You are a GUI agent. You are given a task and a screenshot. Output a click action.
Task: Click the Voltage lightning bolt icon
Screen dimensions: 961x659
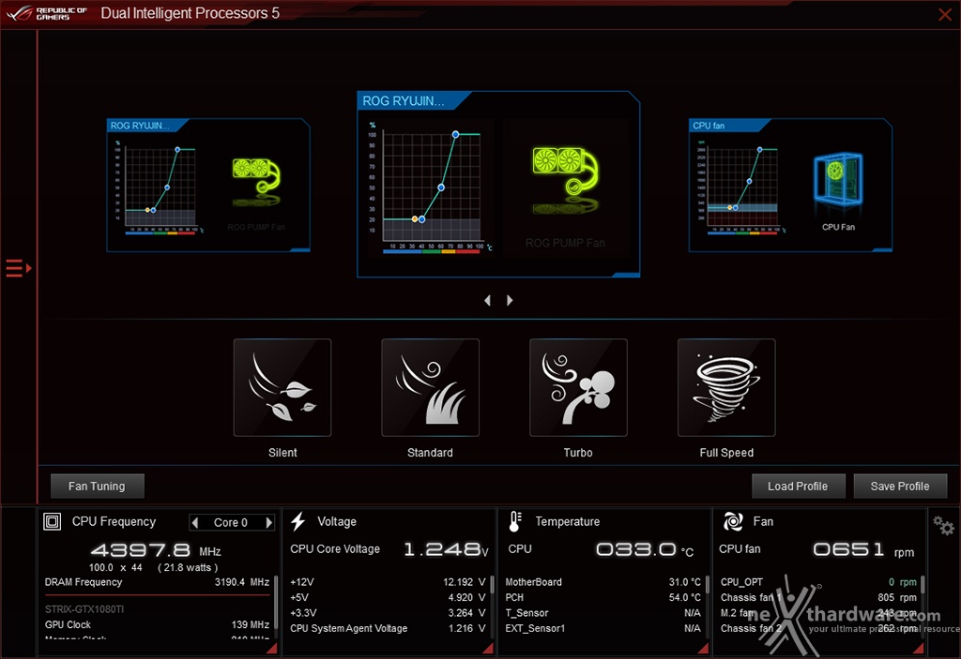point(298,522)
